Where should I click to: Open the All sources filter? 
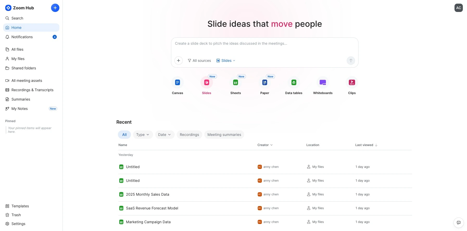tap(199, 61)
